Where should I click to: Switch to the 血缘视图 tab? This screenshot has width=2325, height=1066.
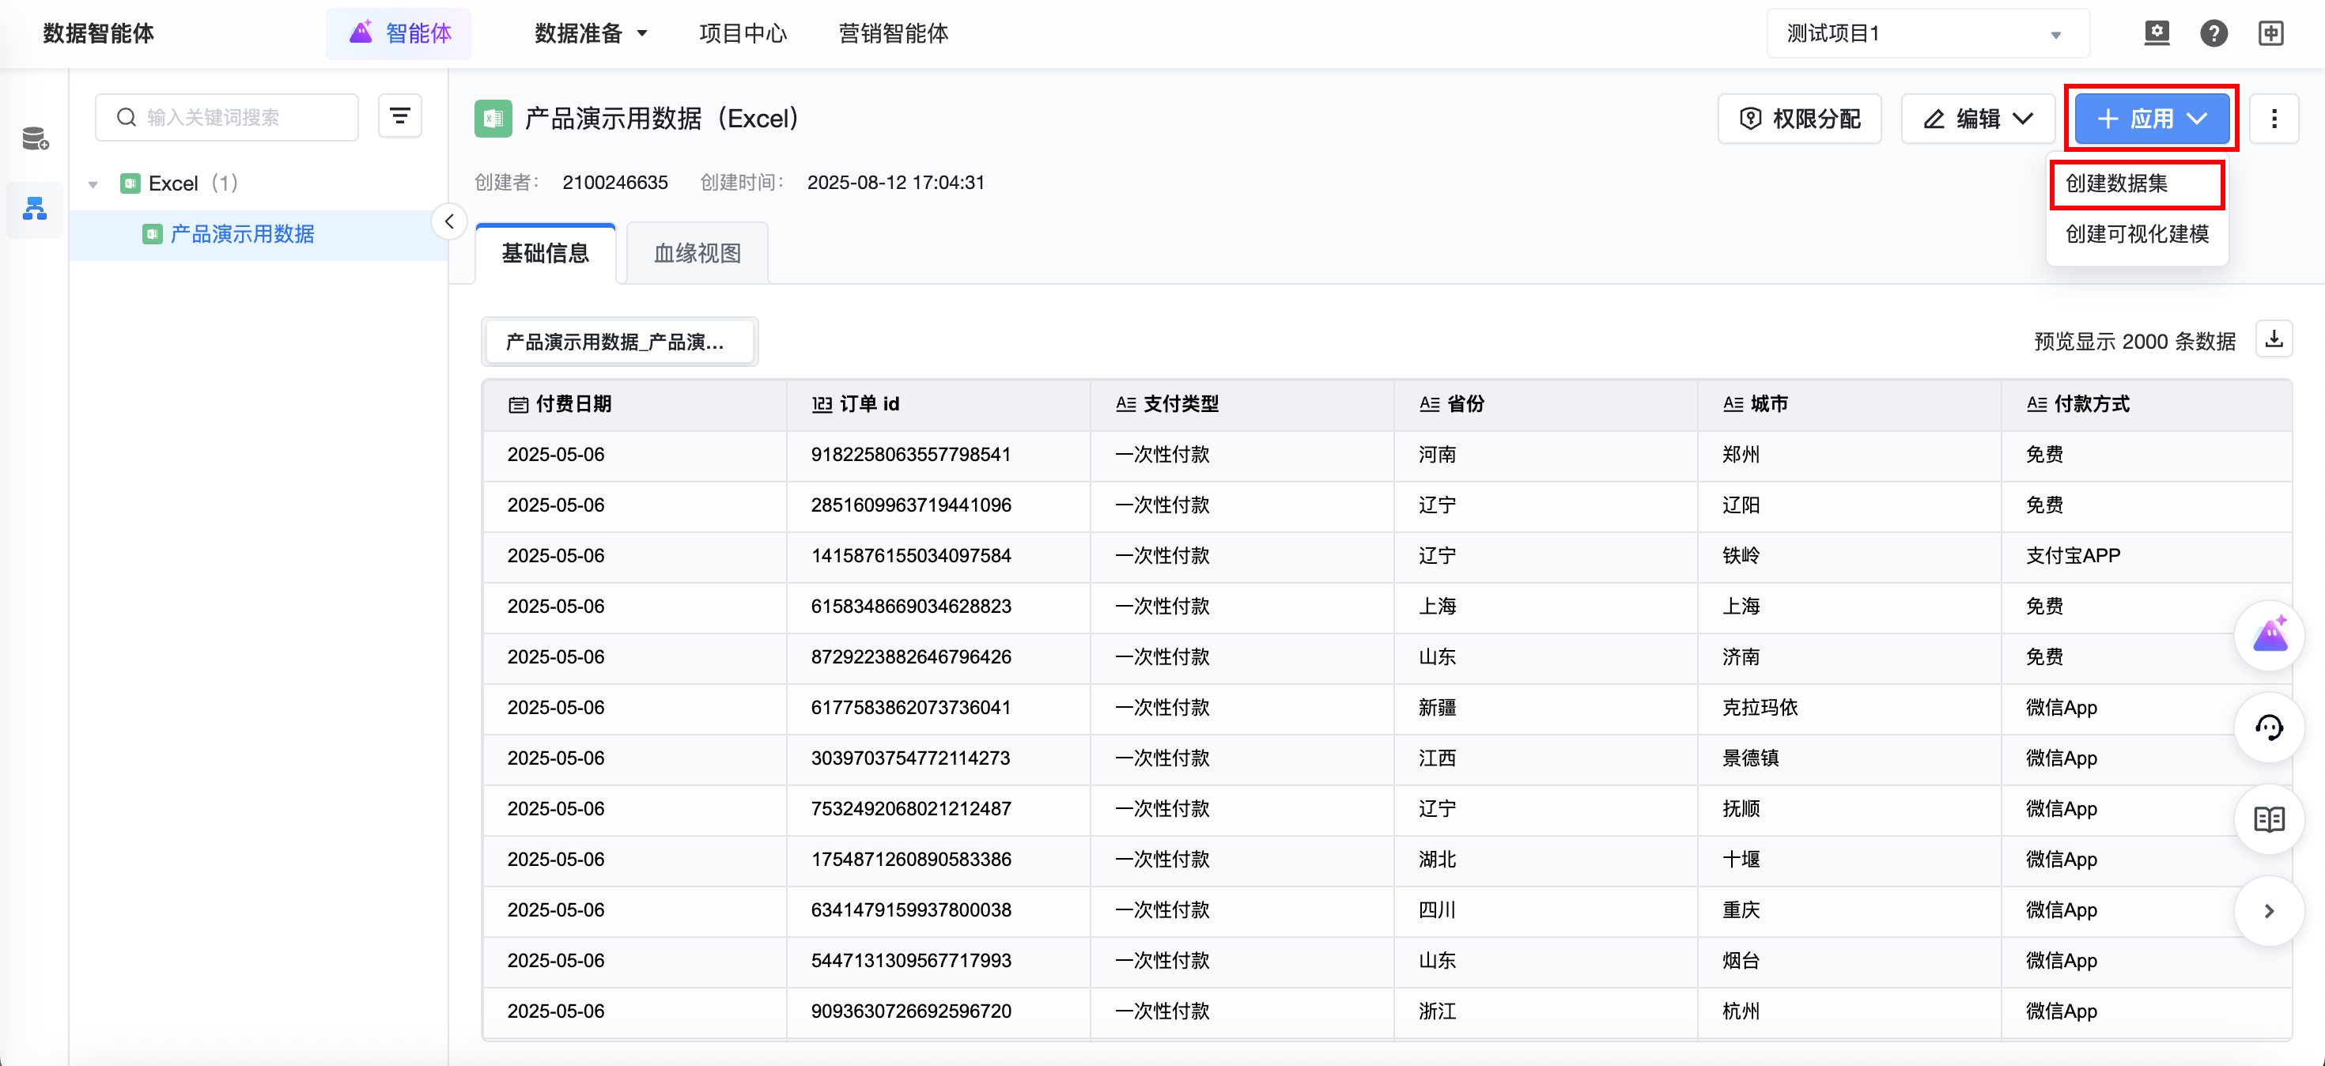pos(697,253)
